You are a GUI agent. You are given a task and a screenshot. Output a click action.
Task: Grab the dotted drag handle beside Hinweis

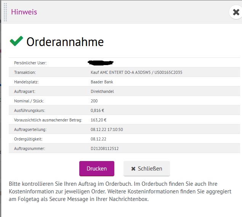point(5,12)
